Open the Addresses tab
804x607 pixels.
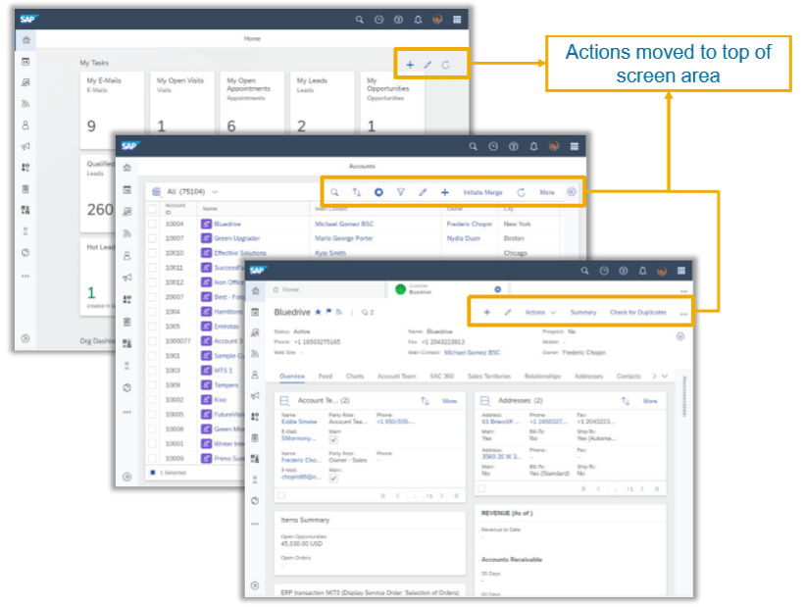588,377
